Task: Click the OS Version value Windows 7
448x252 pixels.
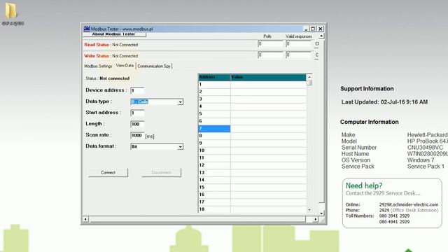Action: pyautogui.click(x=421, y=160)
